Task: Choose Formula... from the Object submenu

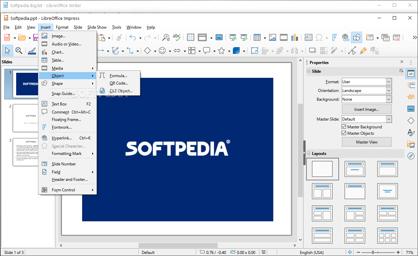Action: (118, 76)
